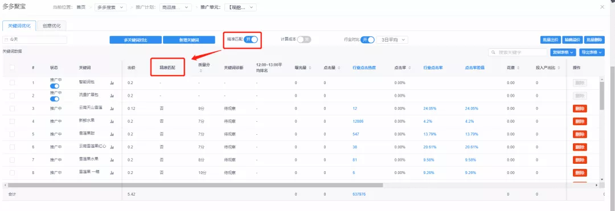Viewport: 615px width, 211px height.
Task: Open the 多多搜索 breadcrumb dropdown
Action: pos(110,7)
